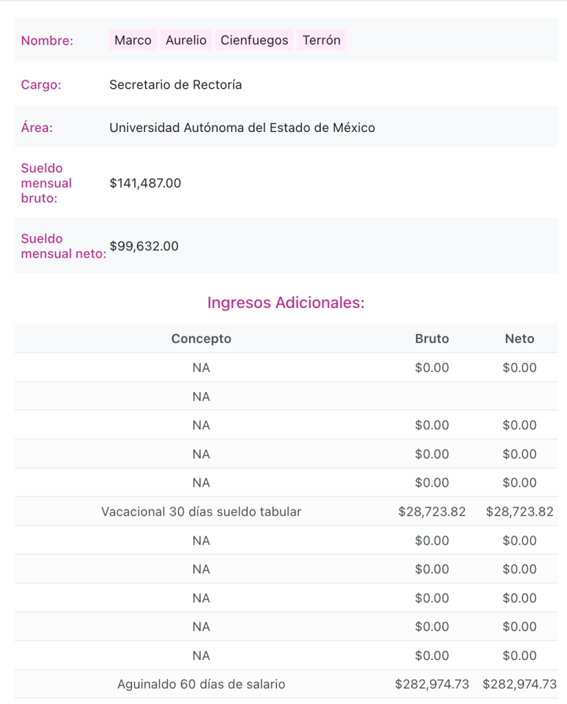Select the "Vacacional 30 días sueldo tabular" row

(201, 512)
